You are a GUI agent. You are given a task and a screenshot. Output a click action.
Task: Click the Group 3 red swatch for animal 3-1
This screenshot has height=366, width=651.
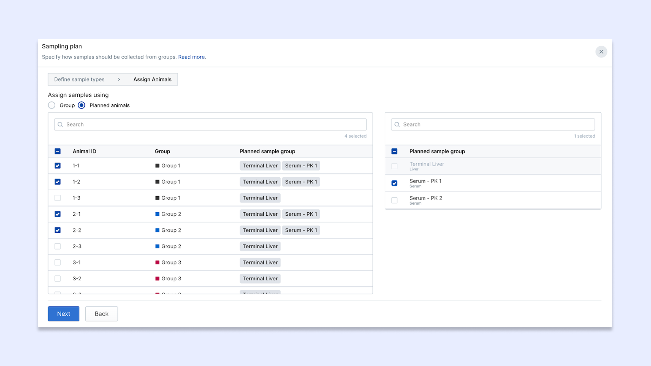[x=157, y=262]
